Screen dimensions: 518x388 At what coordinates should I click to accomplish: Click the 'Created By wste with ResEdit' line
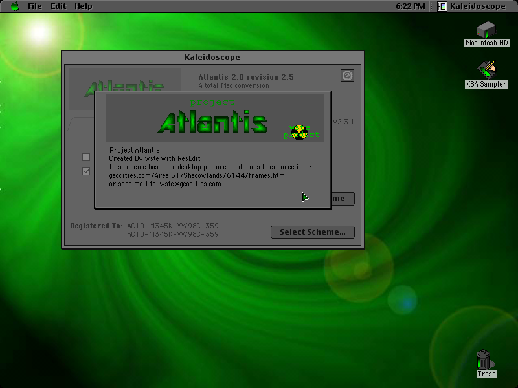[x=155, y=158]
